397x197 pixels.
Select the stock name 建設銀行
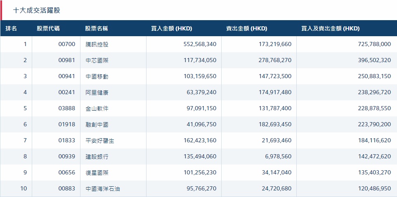[97, 157]
